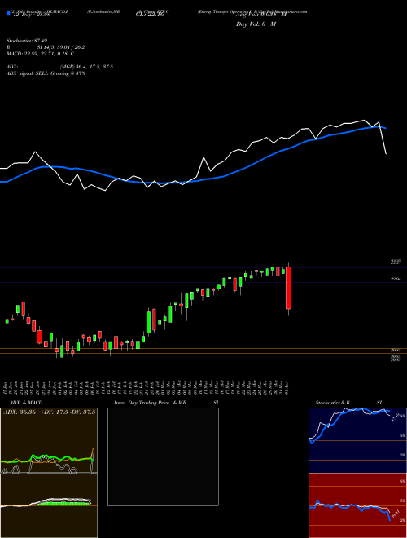407x538 pixels.
Task: Click 'ADX signal: SELL Growing @ 37%' text
Action: click(46, 73)
